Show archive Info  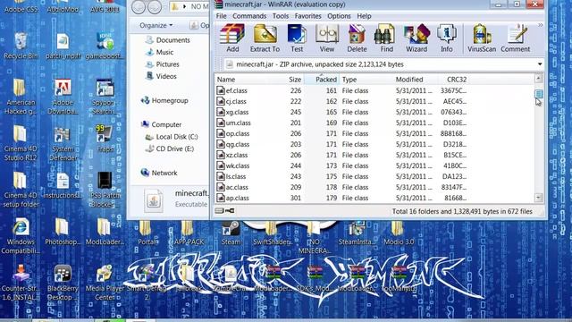click(447, 38)
